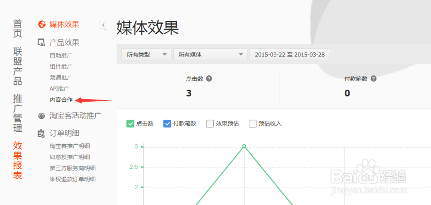
Task: Open 产品效果 section in the sidebar
Action: pyautogui.click(x=64, y=43)
